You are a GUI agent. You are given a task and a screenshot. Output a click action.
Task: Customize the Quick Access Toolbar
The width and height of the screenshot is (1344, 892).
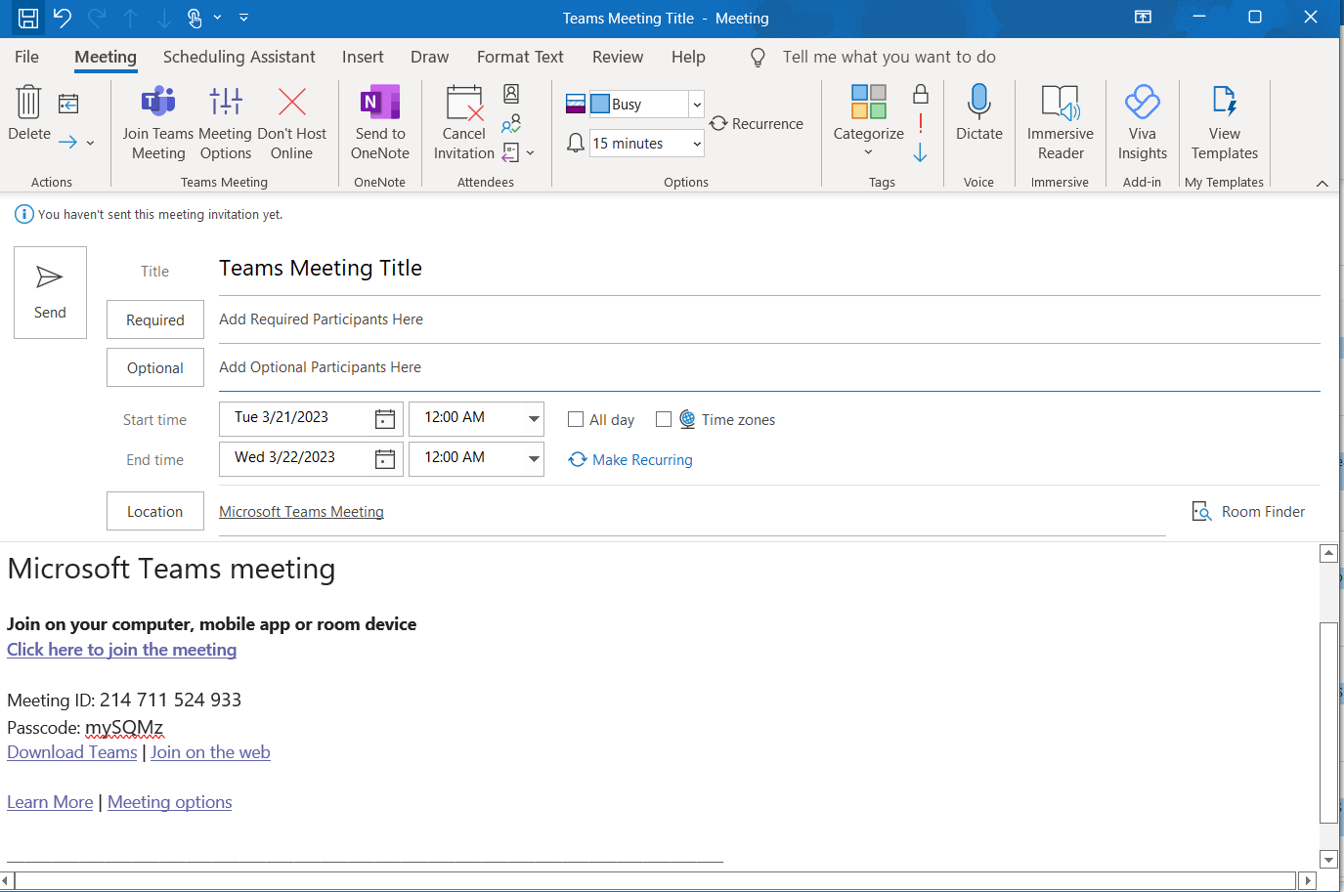point(243,18)
